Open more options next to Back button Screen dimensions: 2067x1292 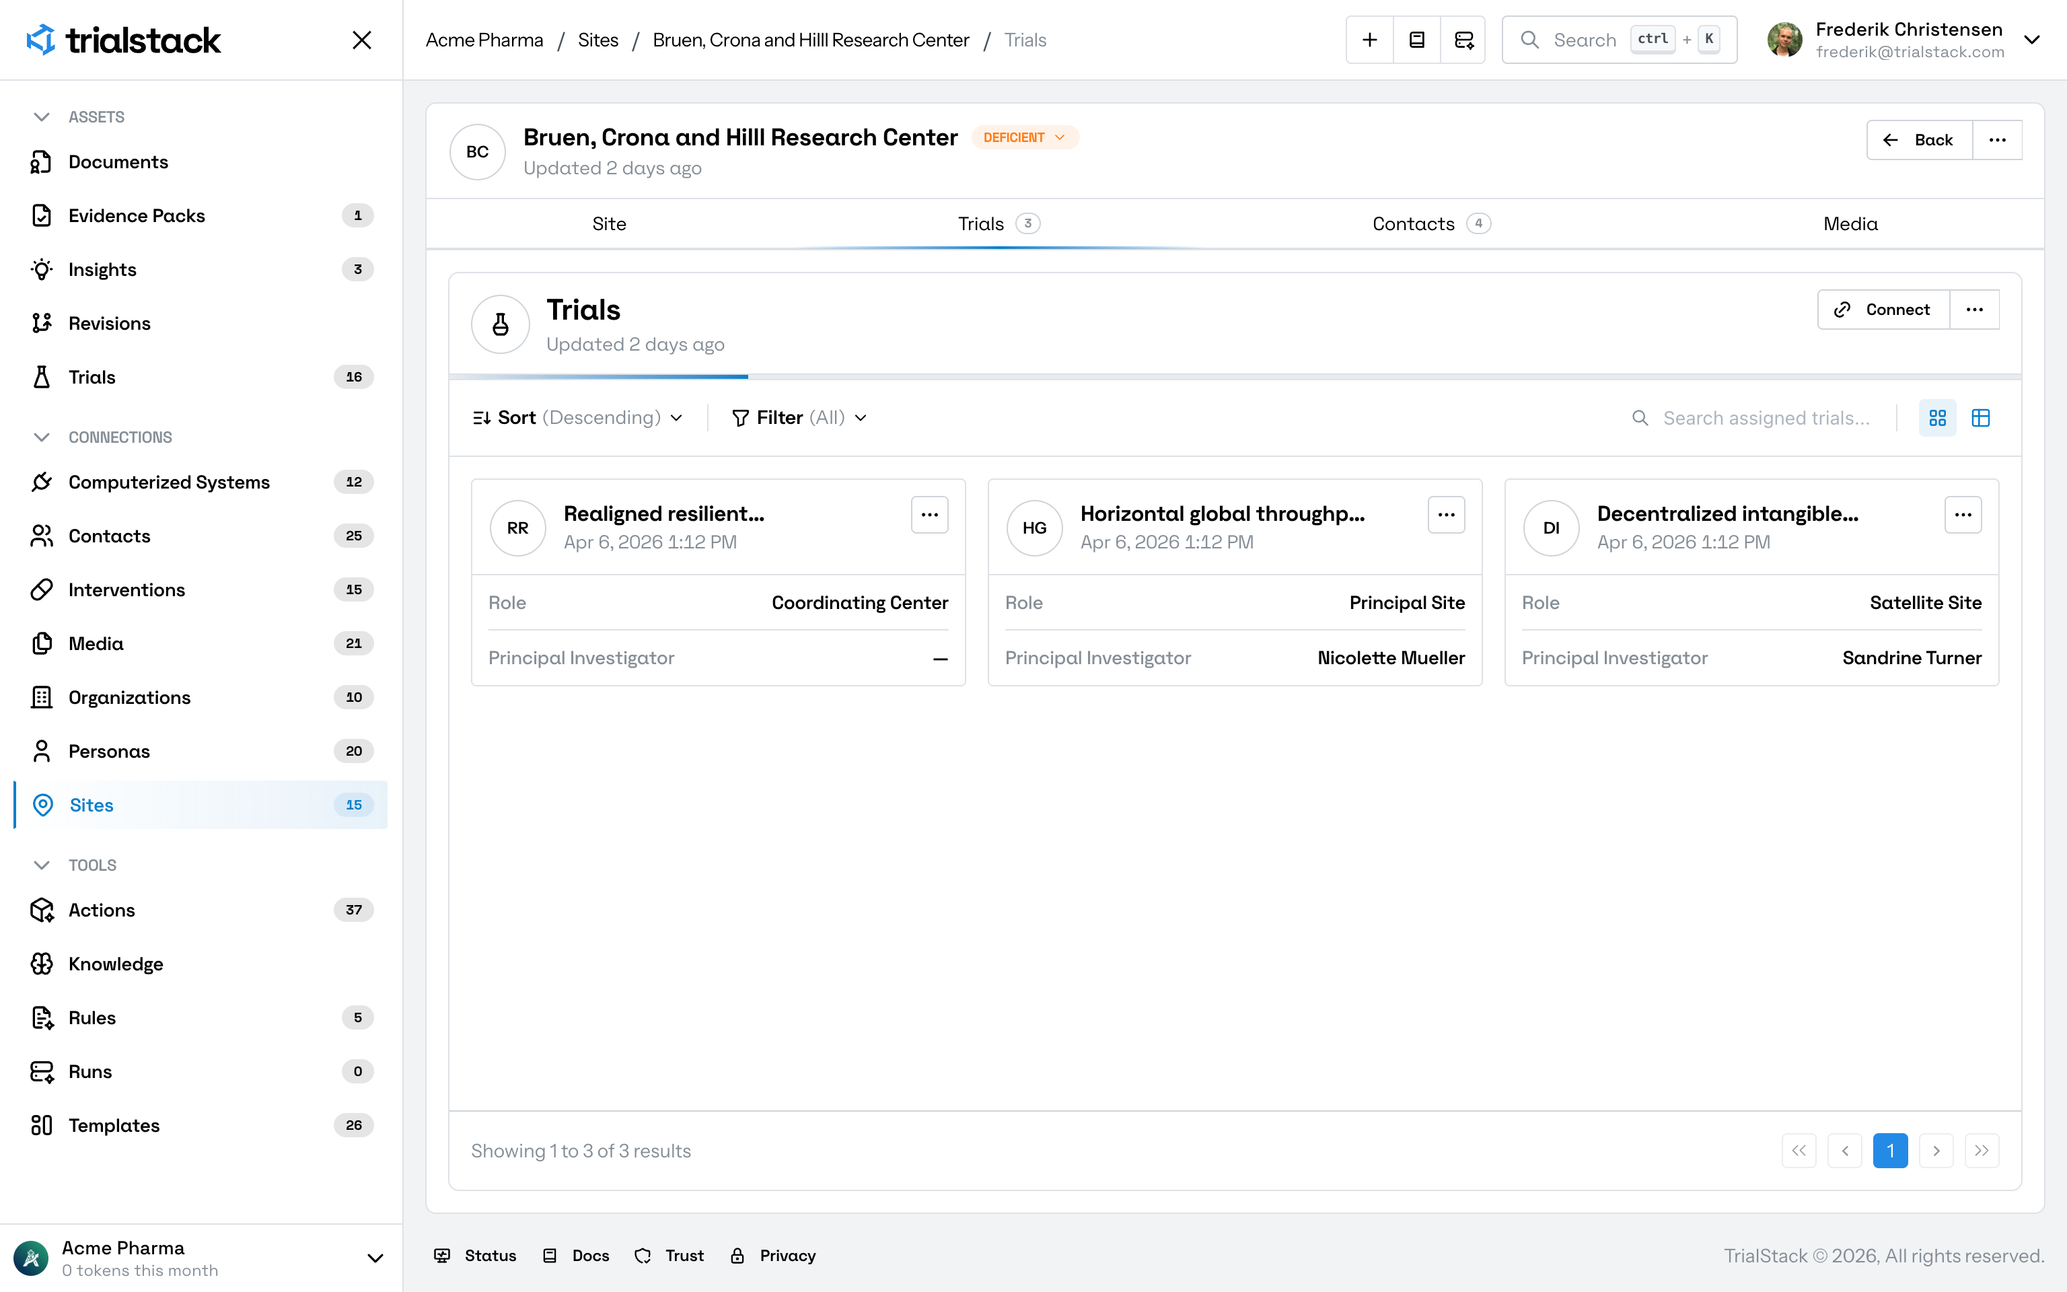pyautogui.click(x=1997, y=140)
